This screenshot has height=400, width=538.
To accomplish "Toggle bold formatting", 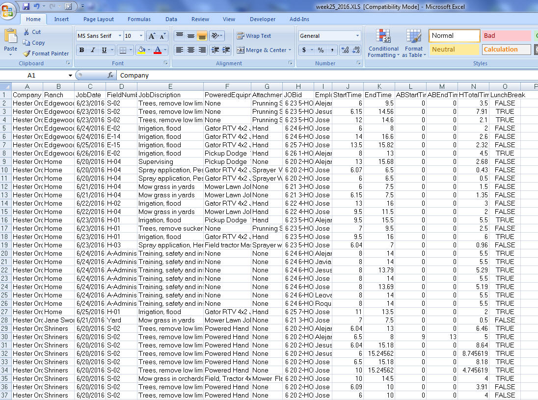I will point(81,50).
